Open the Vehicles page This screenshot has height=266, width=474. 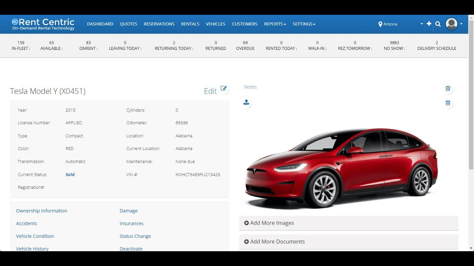216,24
